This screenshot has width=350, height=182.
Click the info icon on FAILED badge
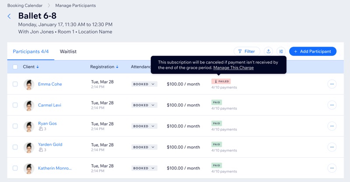click(x=216, y=81)
